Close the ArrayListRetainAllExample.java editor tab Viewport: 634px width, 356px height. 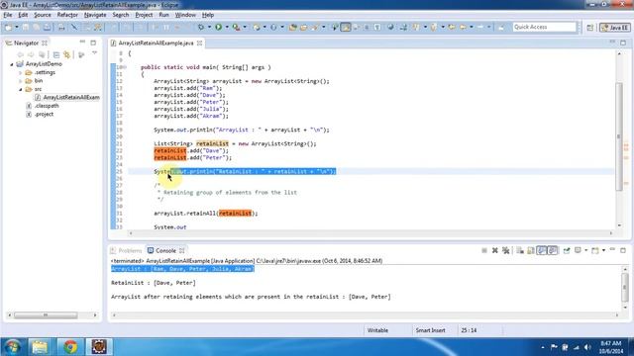pyautogui.click(x=200, y=43)
